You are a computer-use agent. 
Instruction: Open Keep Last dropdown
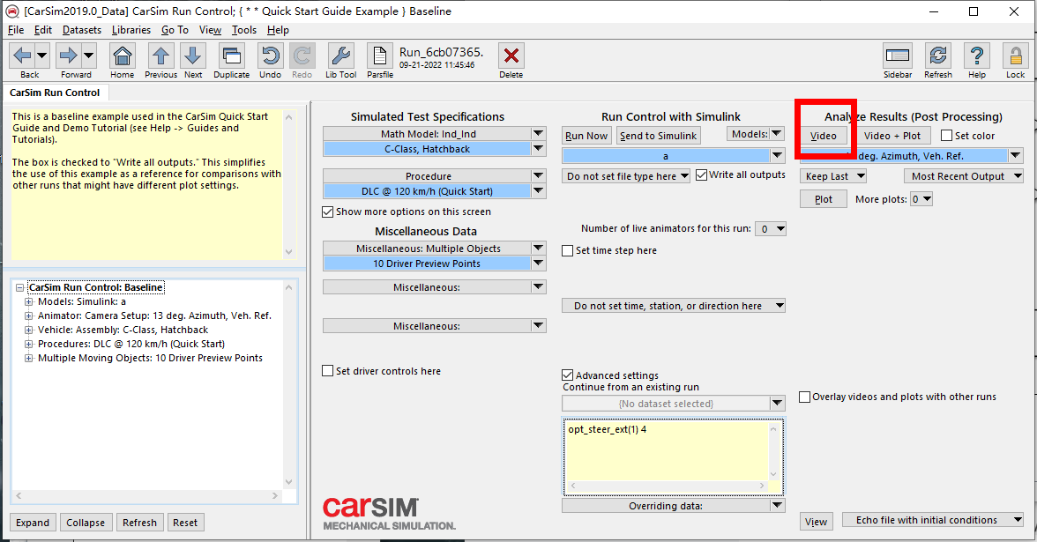tap(833, 176)
